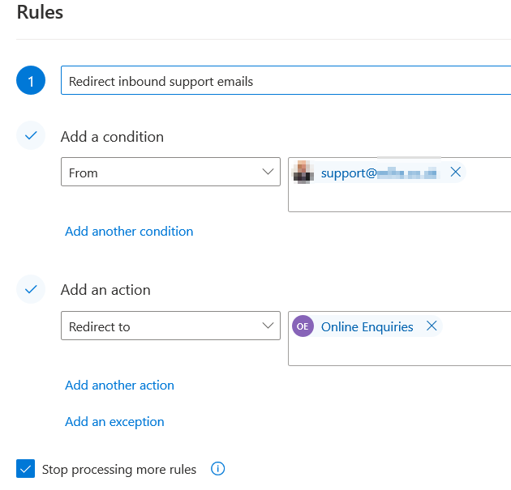Click the OE avatar badge
This screenshot has height=490, width=511.
303,326
